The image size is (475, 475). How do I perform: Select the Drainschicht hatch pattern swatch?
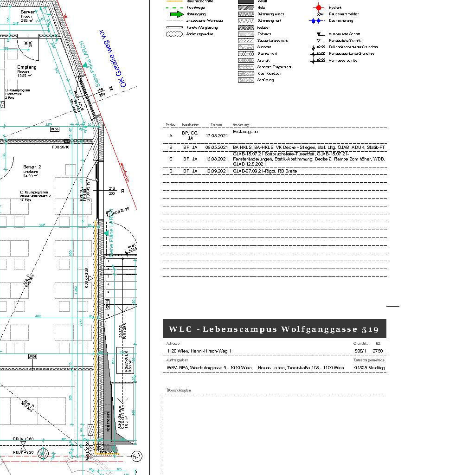[246, 53]
